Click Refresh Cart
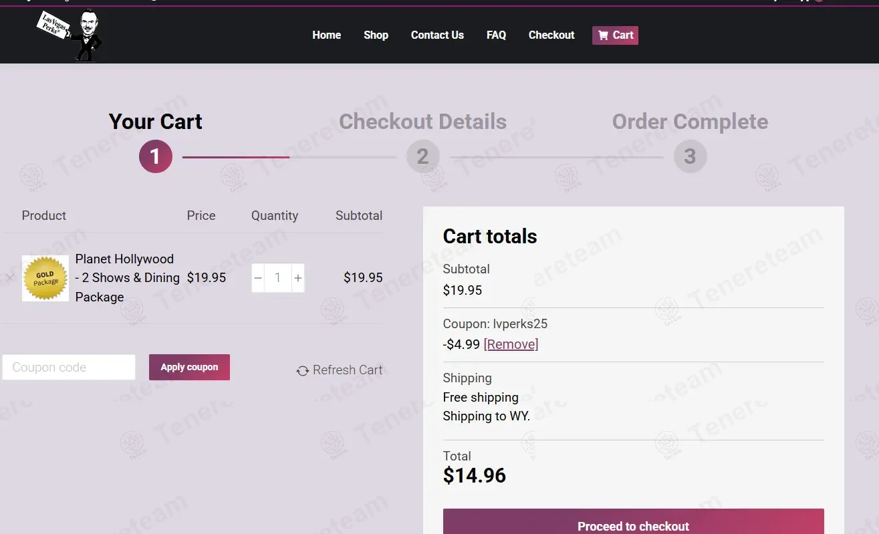The height and width of the screenshot is (534, 879). 340,370
